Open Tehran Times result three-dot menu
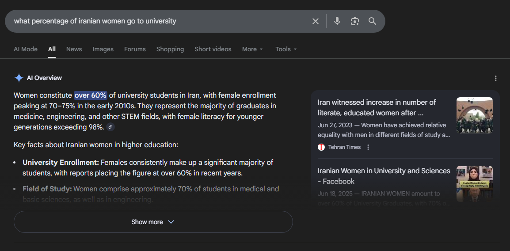 point(368,147)
